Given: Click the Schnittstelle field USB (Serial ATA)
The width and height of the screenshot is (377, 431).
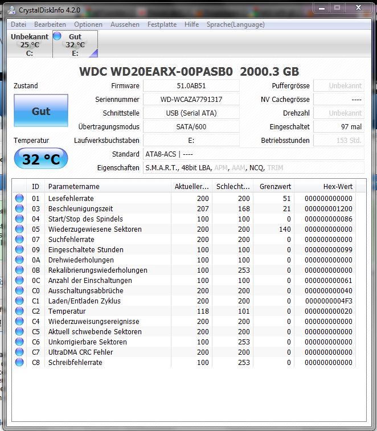Looking at the screenshot, I should [191, 113].
